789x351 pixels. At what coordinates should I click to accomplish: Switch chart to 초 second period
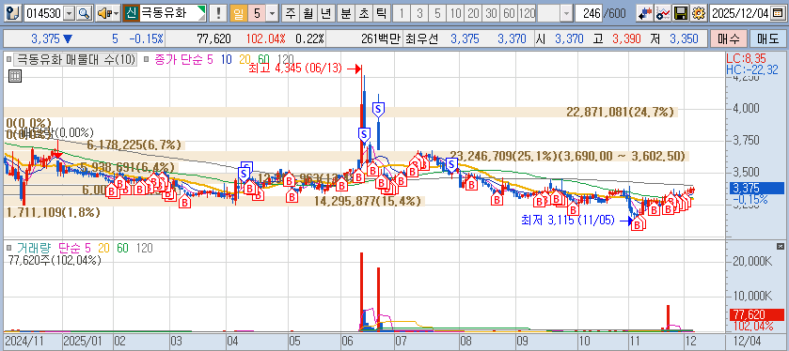point(363,13)
